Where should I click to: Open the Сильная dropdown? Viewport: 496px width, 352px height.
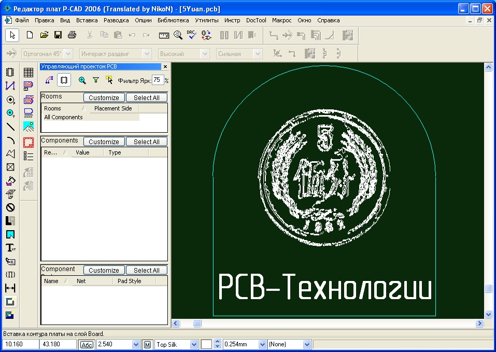point(258,54)
